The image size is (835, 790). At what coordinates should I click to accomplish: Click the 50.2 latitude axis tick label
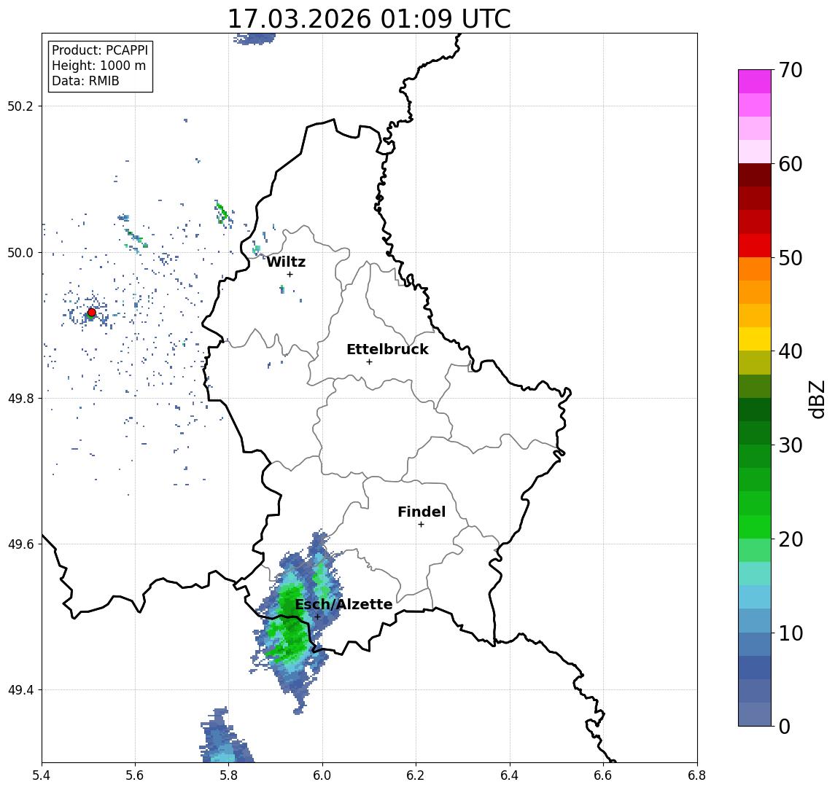coord(20,106)
